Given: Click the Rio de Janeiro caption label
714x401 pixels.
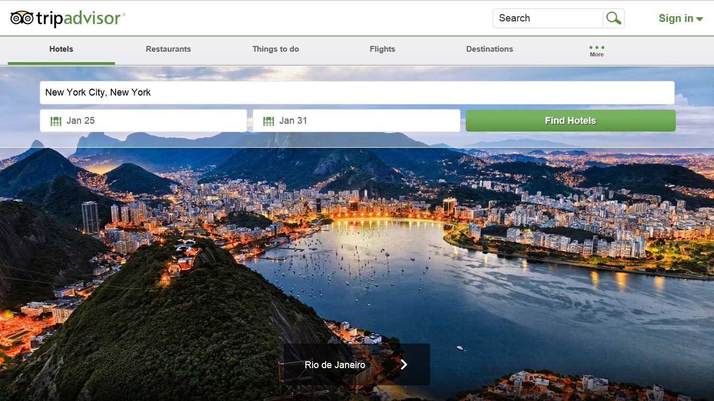Looking at the screenshot, I should tap(335, 365).
